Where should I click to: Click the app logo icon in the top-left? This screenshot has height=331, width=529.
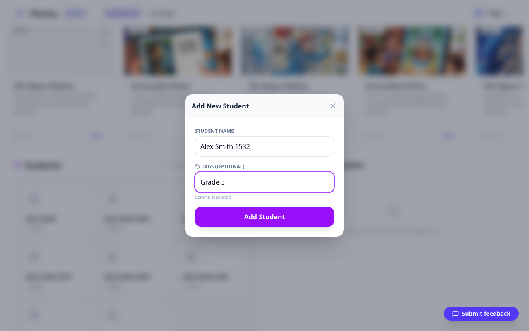point(19,13)
